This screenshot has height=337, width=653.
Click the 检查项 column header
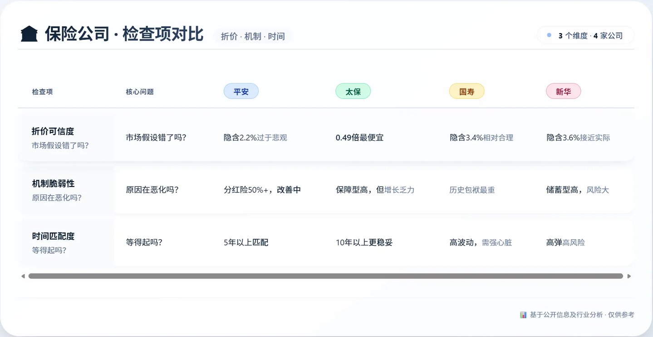[42, 91]
